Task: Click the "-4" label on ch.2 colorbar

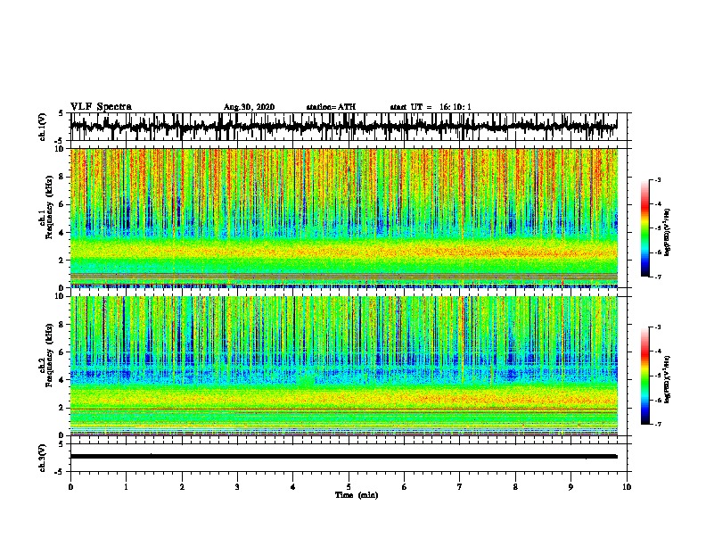Action: tap(657, 352)
